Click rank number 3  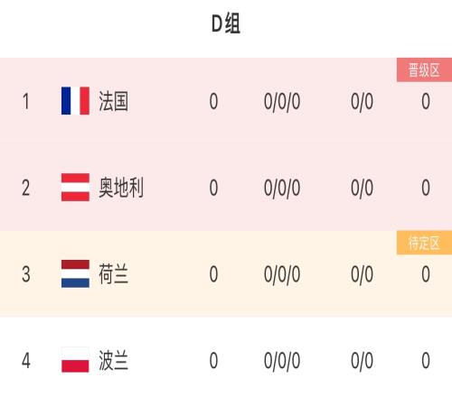pyautogui.click(x=26, y=274)
